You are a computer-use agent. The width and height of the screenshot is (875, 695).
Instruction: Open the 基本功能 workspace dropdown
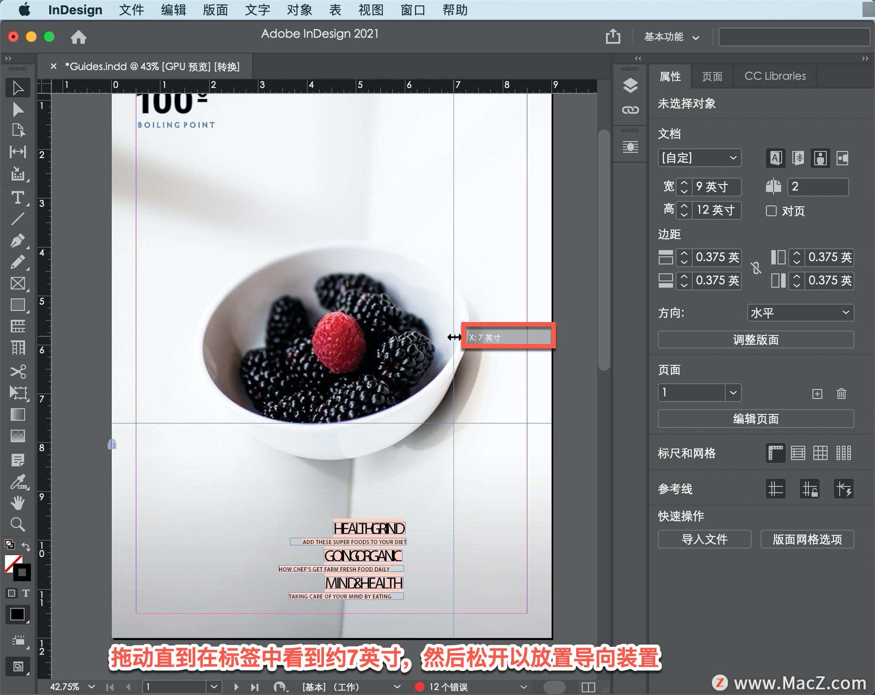671,37
